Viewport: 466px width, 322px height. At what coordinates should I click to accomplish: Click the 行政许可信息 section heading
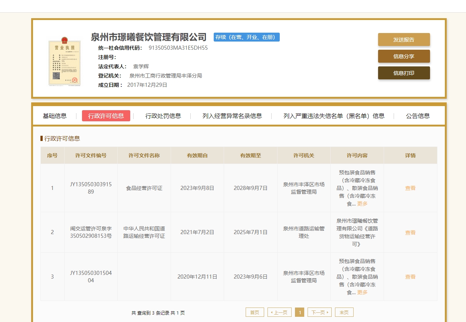click(x=62, y=138)
